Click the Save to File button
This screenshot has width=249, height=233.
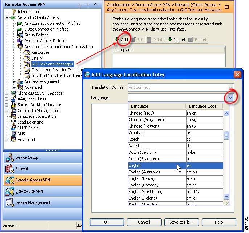[181, 222]
